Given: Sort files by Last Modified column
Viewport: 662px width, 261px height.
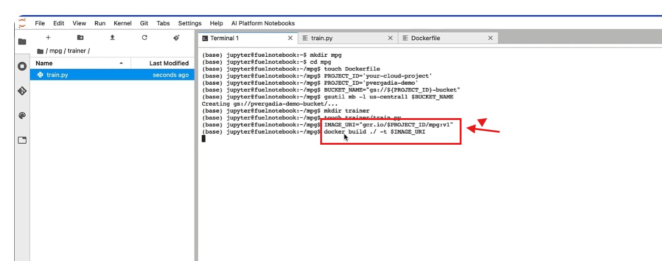Looking at the screenshot, I should coord(169,63).
